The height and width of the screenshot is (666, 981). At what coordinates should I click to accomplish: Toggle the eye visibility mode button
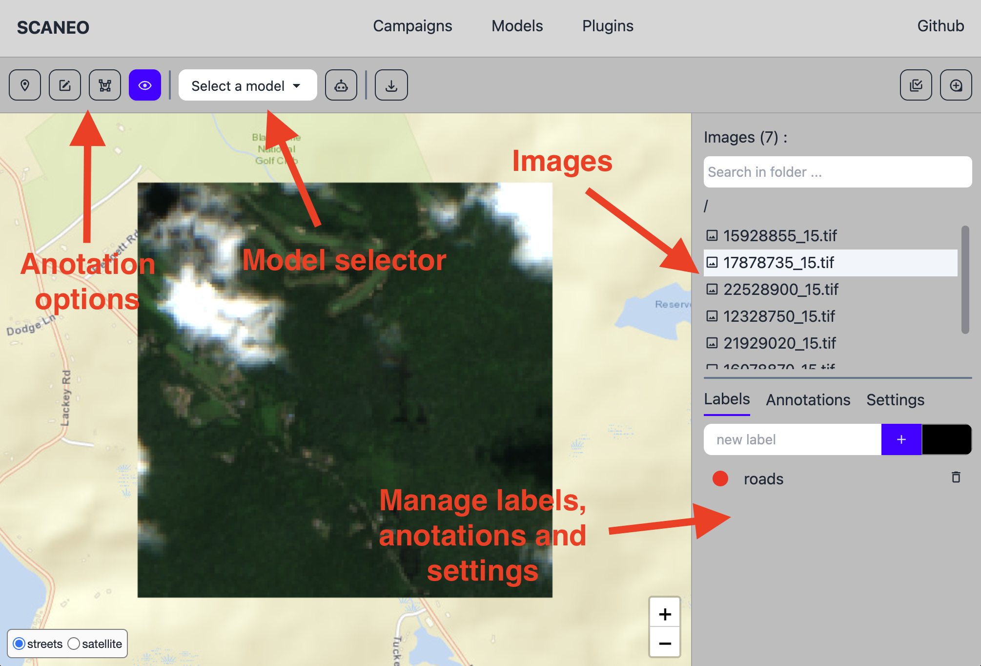click(145, 85)
